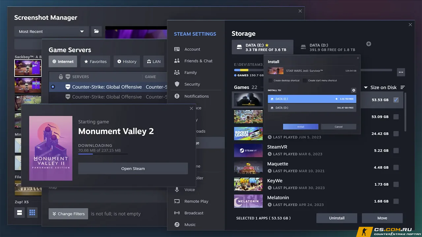Click Broadcast signal icon in sidebar
Image resolution: width=422 pixels, height=237 pixels.
point(177,213)
